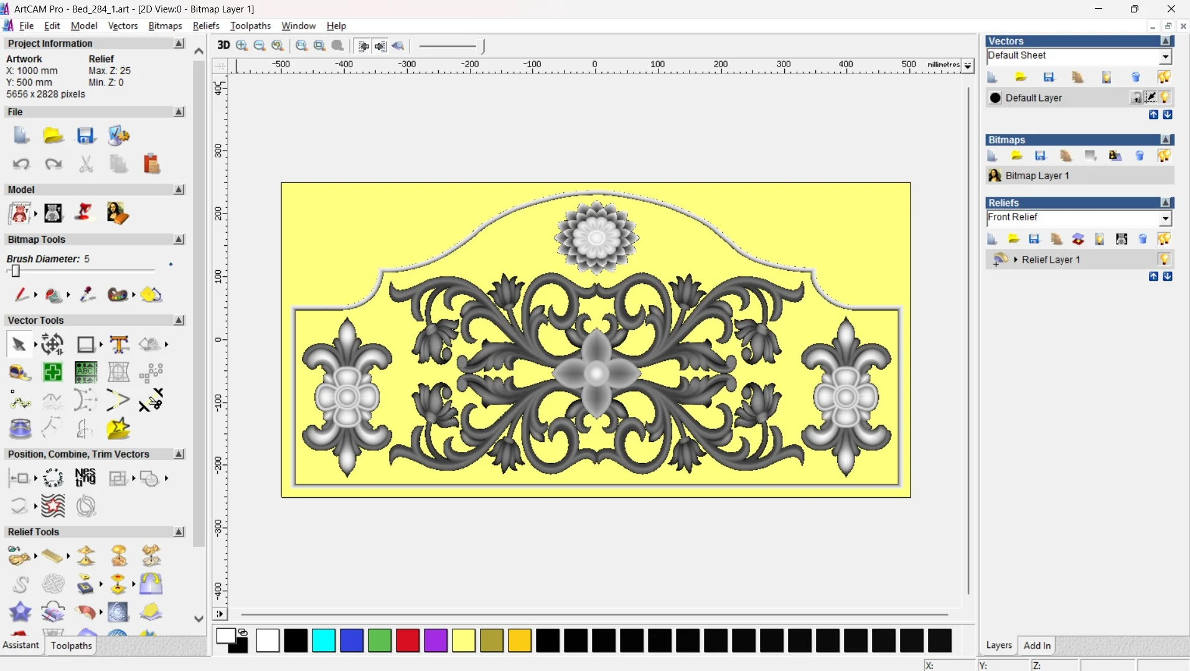
Task: Open the Toolpaths menu
Action: 250,26
